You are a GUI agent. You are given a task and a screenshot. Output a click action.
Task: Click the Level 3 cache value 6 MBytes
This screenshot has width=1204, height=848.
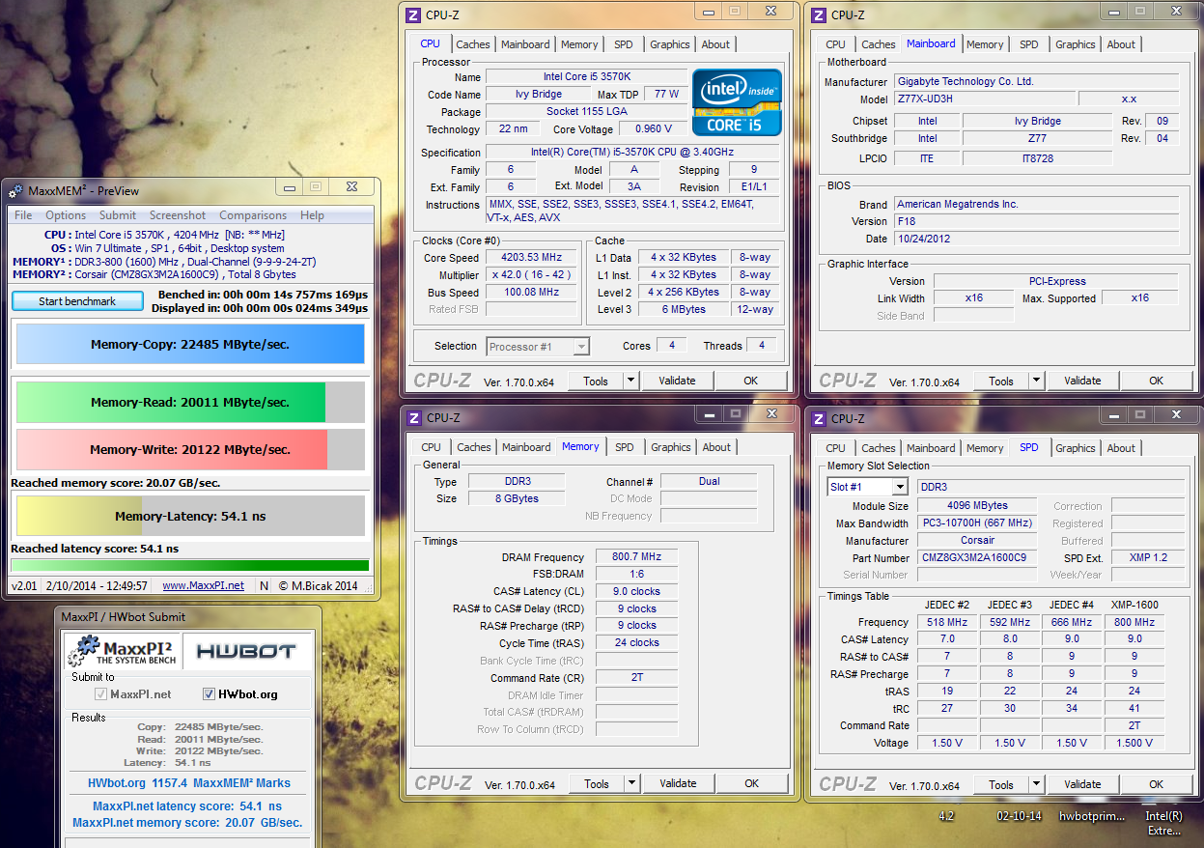coord(684,309)
